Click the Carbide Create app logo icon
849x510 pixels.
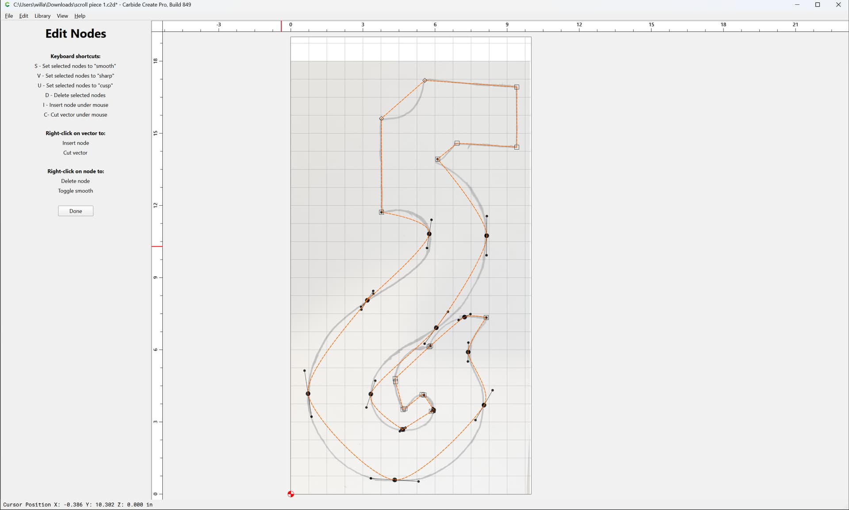[7, 4]
